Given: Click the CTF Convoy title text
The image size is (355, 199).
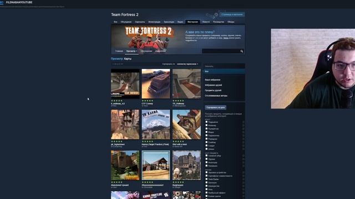Looking at the screenshot, I should coord(147,103).
